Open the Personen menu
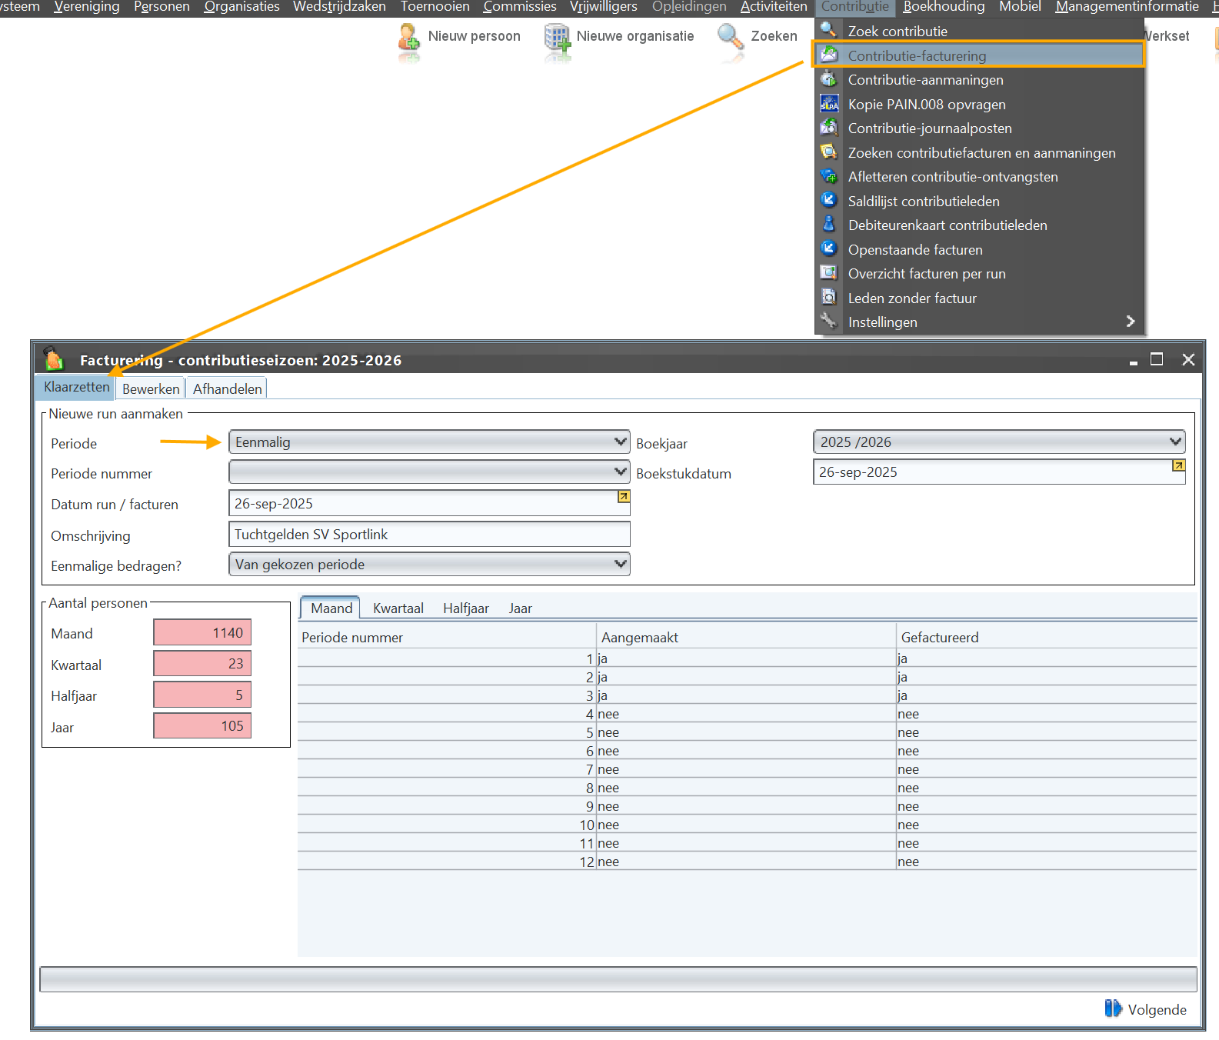Image resolution: width=1219 pixels, height=1040 pixels. [162, 7]
